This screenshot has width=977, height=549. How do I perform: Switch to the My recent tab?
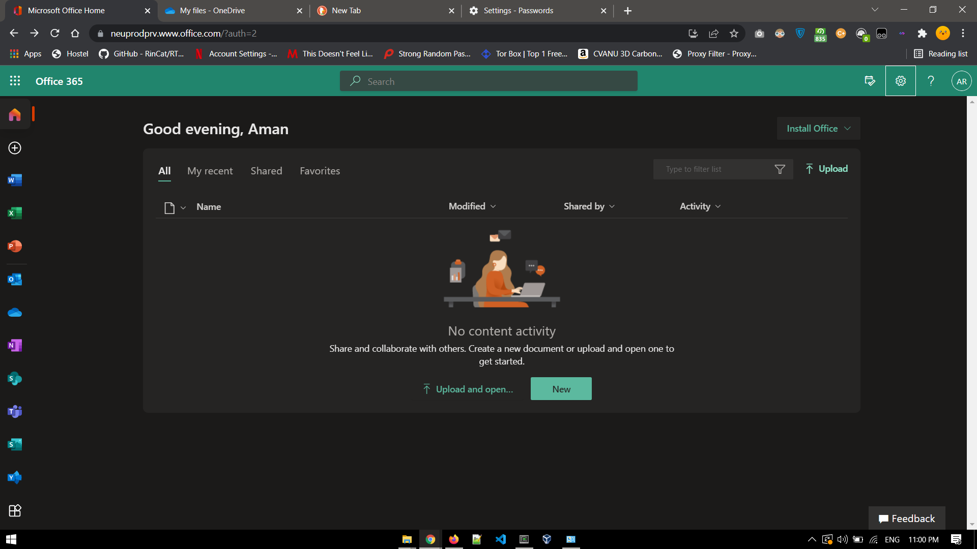click(210, 171)
